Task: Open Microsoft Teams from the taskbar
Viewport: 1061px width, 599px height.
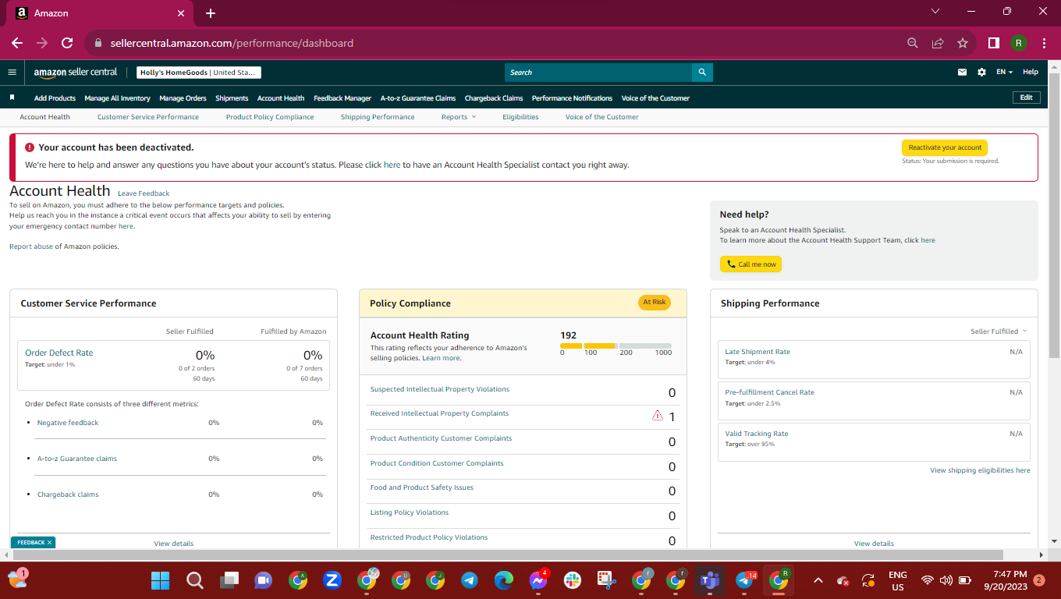Action: [710, 580]
